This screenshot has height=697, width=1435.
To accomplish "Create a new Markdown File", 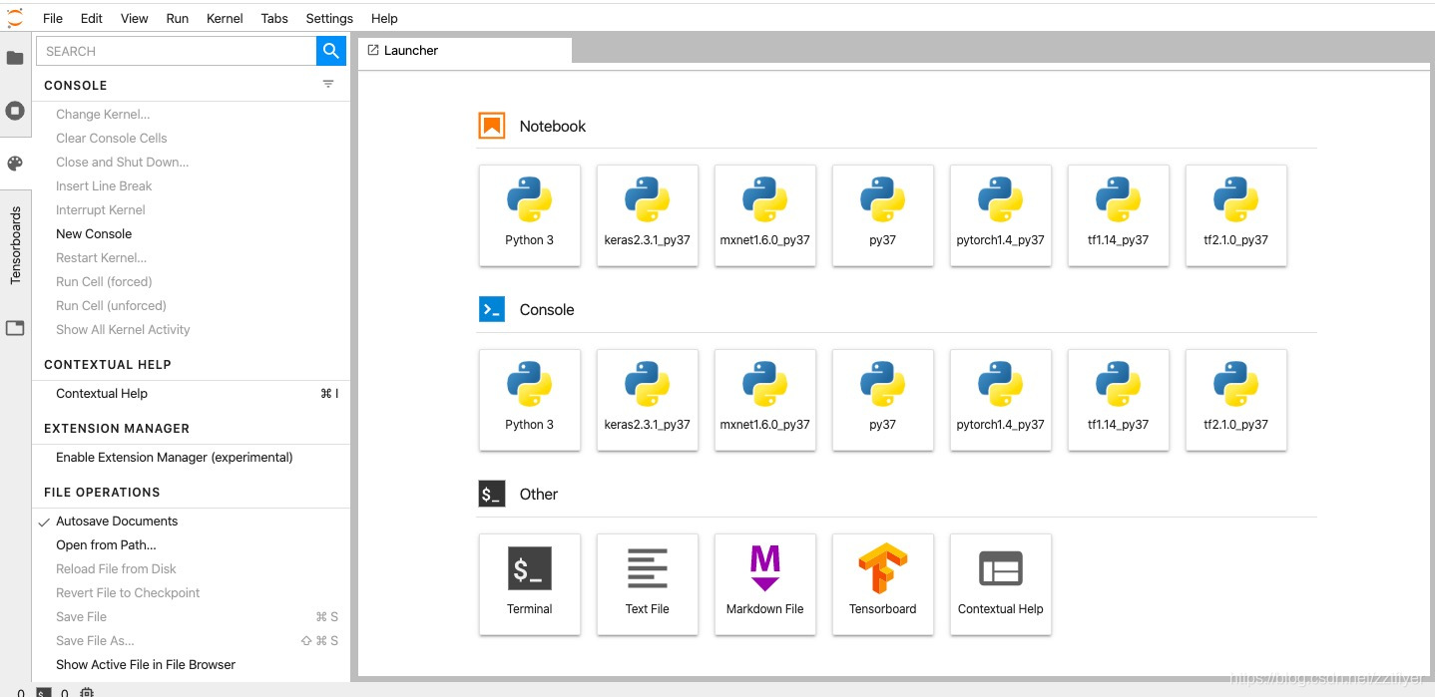I will (765, 584).
